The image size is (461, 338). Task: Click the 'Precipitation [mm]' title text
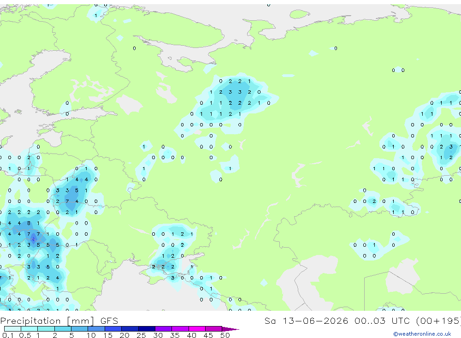[x=47, y=321]
